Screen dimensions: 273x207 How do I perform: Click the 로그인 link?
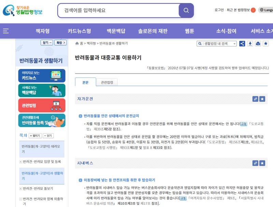(x=219, y=10)
